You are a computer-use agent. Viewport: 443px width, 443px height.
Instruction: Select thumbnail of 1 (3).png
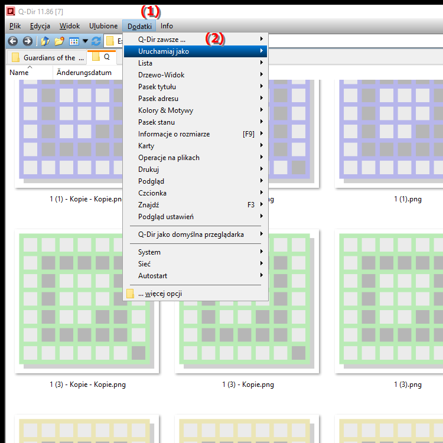tap(389, 301)
